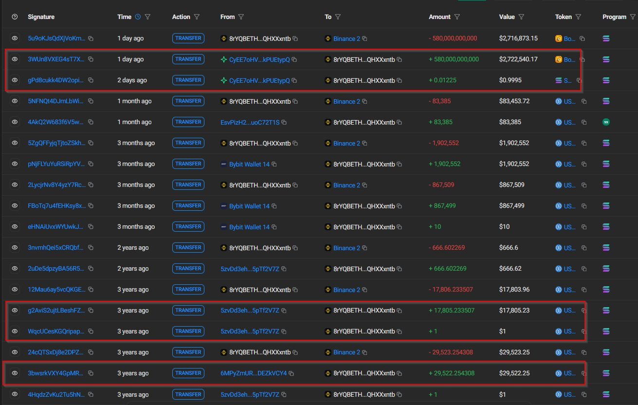Screen dimensions: 638x405
Task: Open the Amount column filter
Action: (x=457, y=17)
